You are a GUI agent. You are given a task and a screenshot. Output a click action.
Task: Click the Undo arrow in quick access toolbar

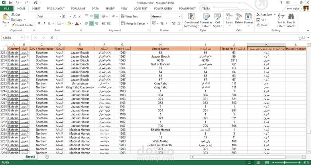pyautogui.click(x=17, y=3)
